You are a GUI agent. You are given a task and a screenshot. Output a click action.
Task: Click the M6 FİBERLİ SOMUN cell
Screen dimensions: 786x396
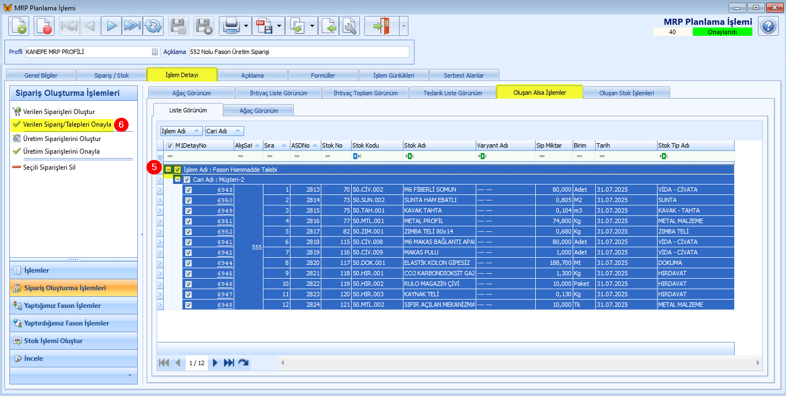pyautogui.click(x=439, y=189)
